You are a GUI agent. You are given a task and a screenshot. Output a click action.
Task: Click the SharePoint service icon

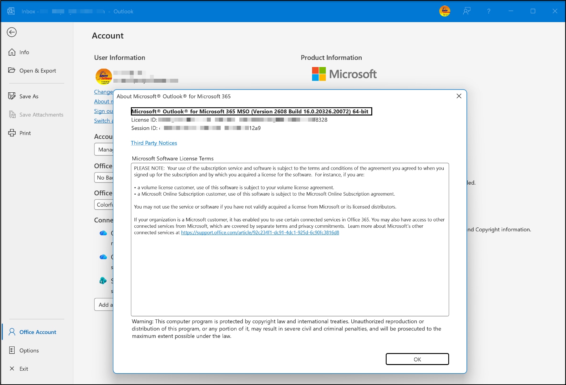[x=103, y=281]
